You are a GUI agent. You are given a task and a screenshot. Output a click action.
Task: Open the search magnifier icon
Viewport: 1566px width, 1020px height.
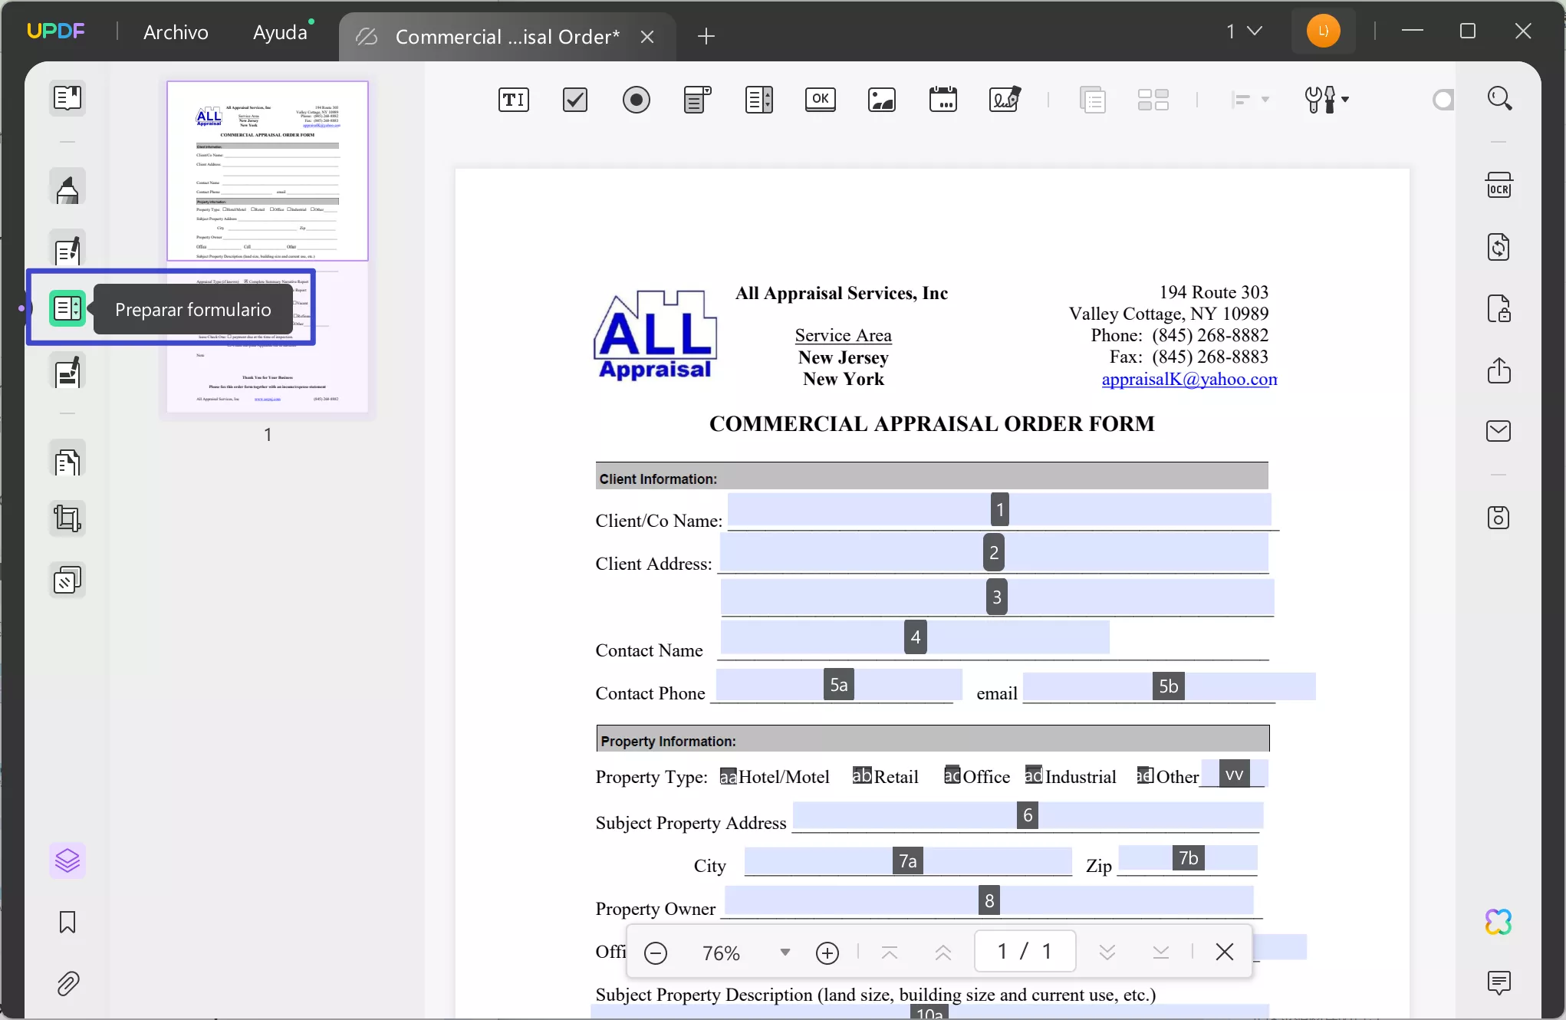coord(1500,98)
